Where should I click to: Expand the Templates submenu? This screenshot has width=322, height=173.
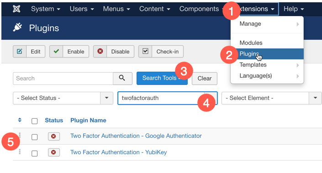267,65
